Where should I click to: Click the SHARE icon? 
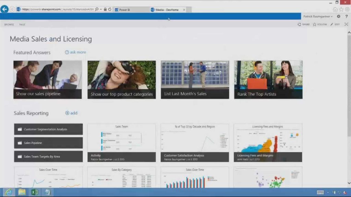coord(299,24)
